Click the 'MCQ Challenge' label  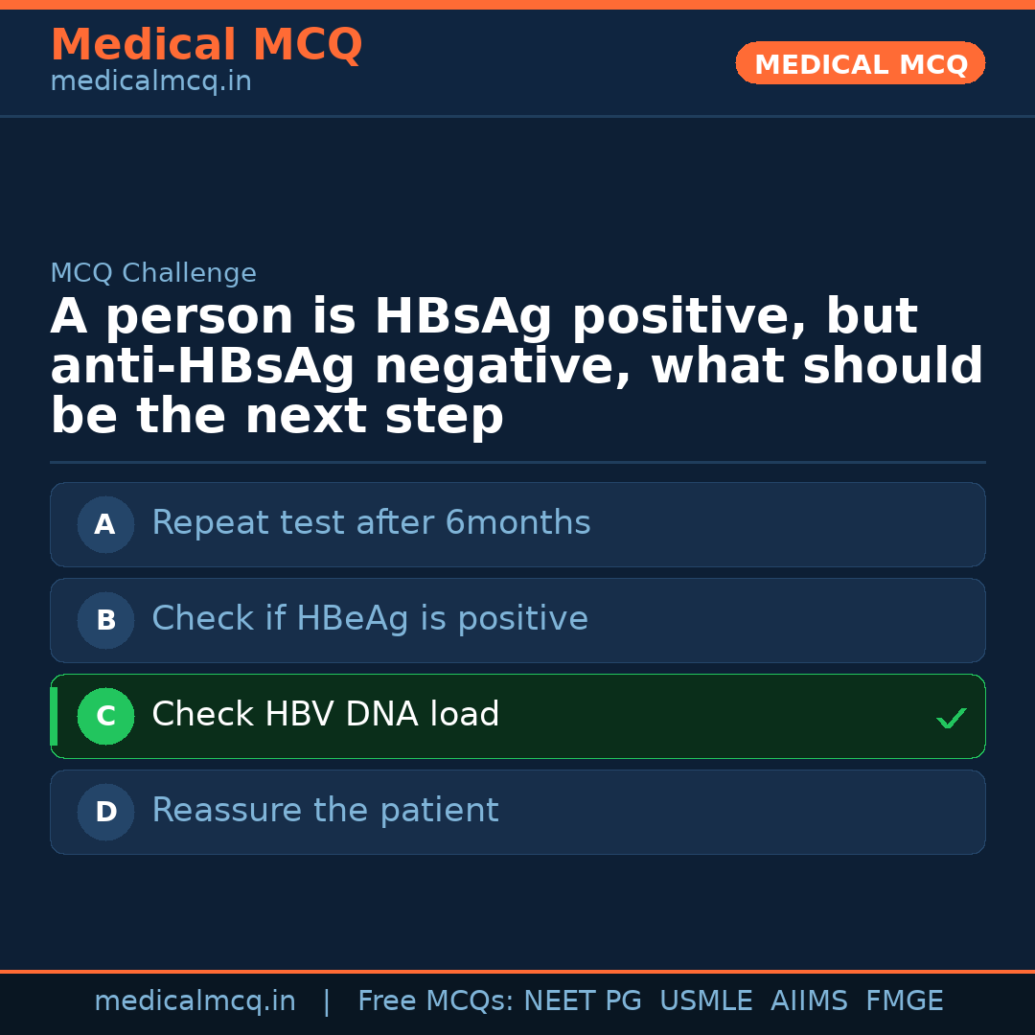153,273
